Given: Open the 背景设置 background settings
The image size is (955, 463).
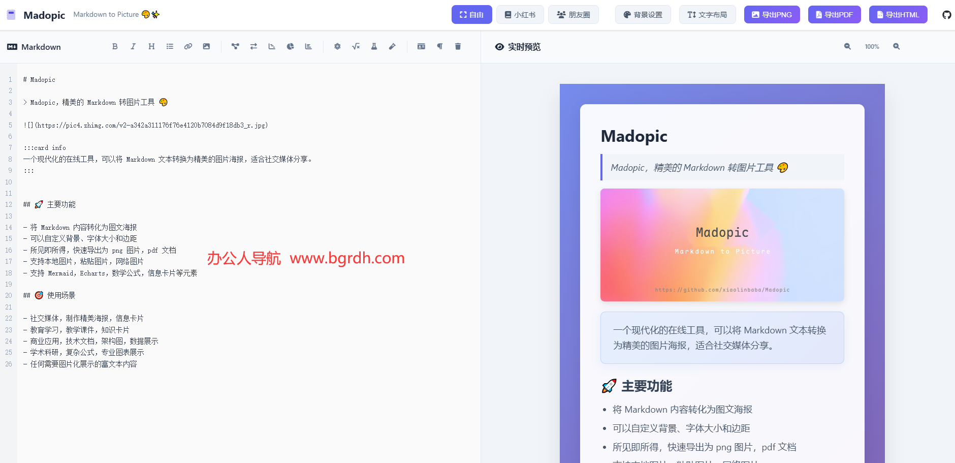Looking at the screenshot, I should pos(643,14).
